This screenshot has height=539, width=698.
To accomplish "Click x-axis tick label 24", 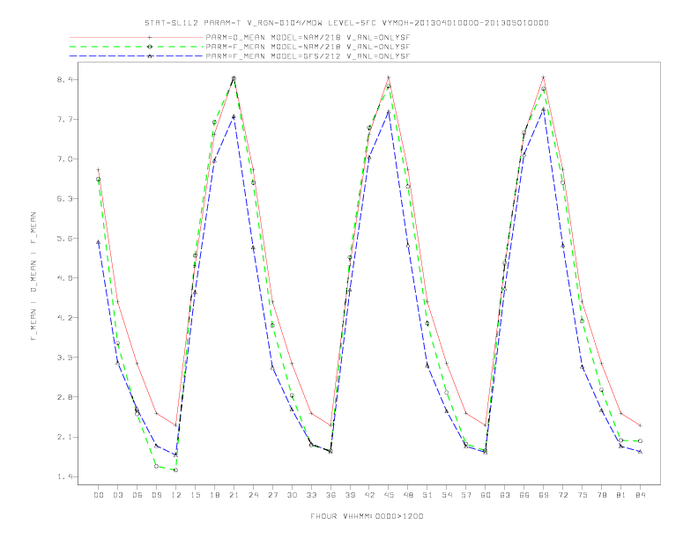I will pyautogui.click(x=253, y=495).
